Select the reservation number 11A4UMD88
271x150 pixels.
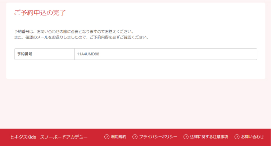click(x=88, y=54)
